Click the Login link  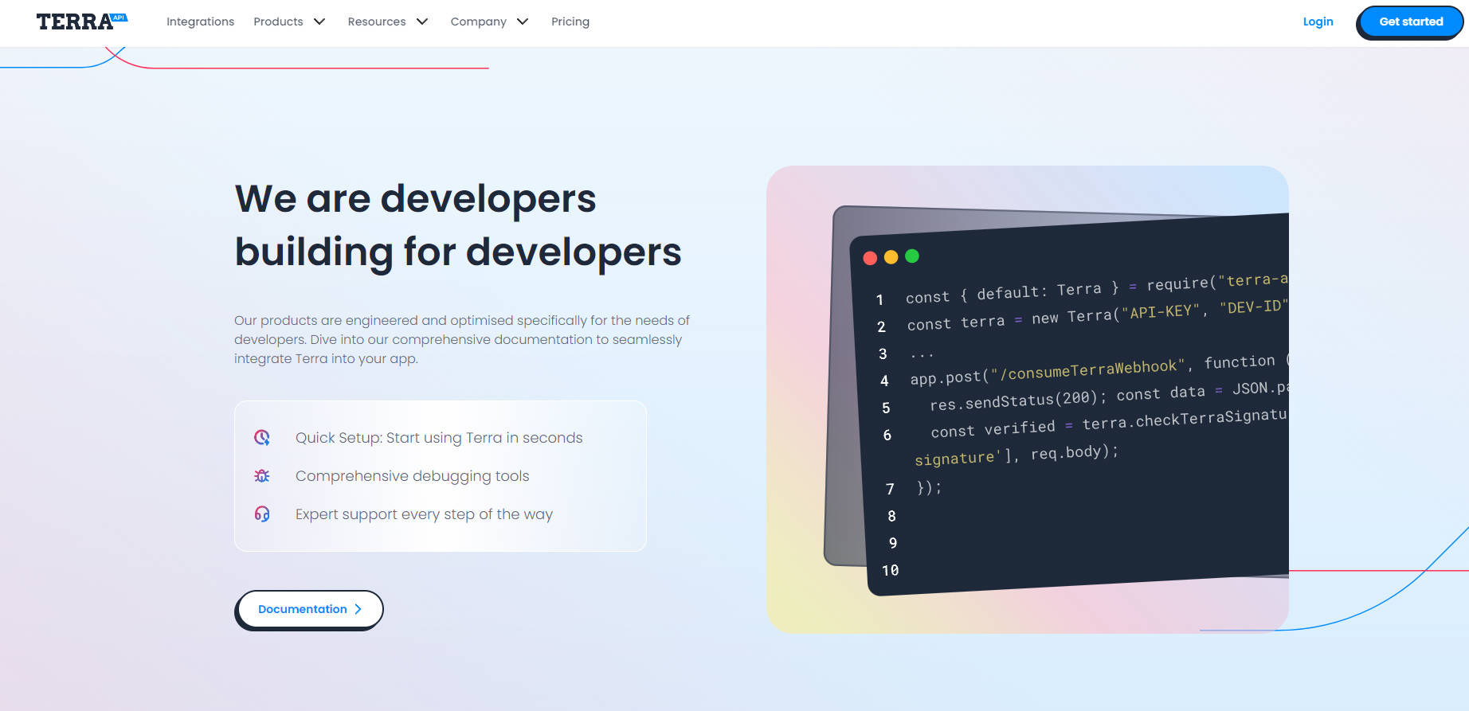tap(1318, 21)
